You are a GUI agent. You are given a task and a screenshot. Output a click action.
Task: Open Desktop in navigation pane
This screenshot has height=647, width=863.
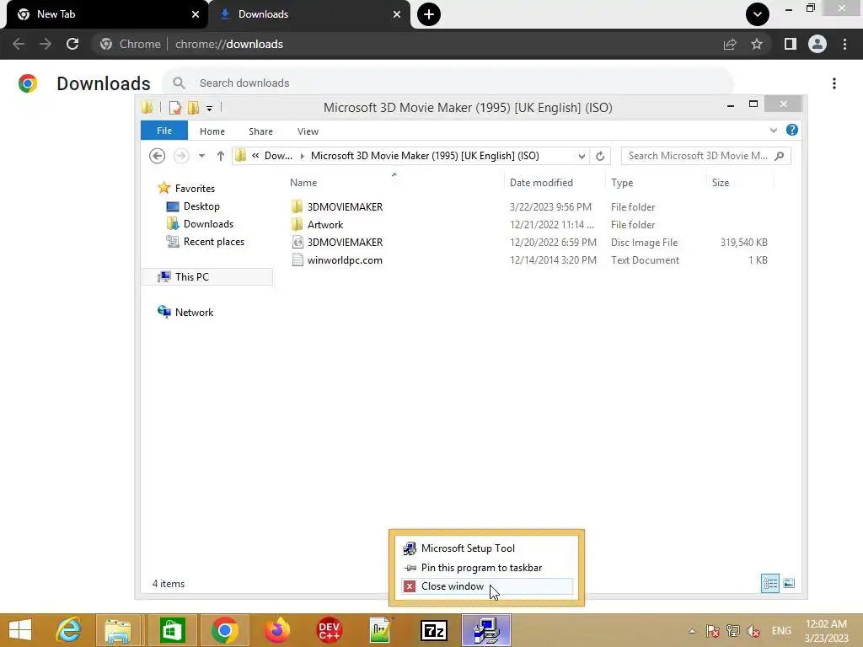pos(201,206)
